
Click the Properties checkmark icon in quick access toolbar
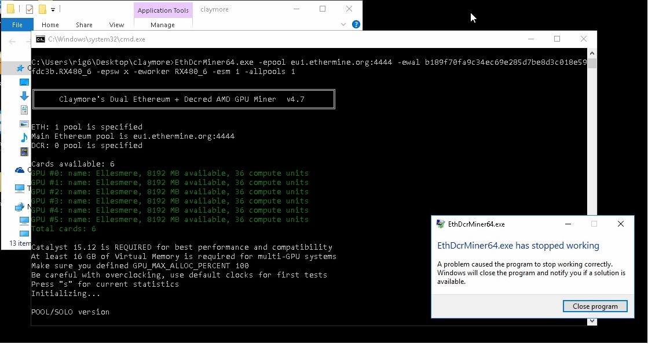coord(30,9)
